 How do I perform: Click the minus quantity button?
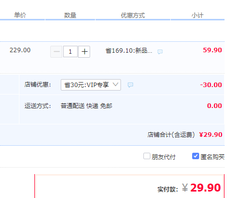point(56,52)
